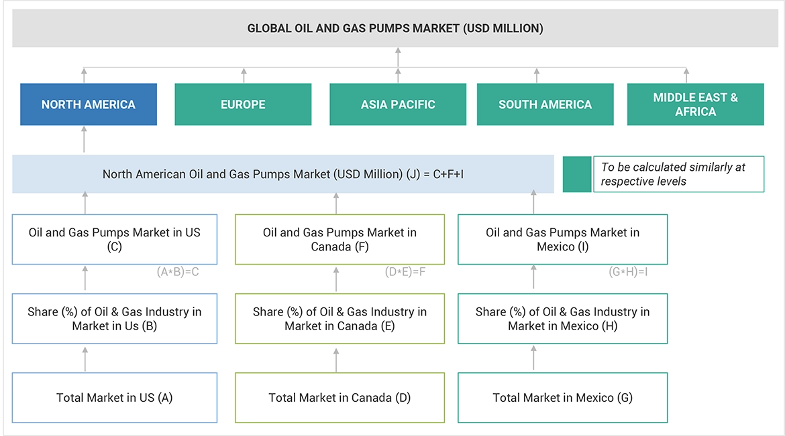Select the Middle East & Africa box
785x436 pixels.
[x=695, y=104]
